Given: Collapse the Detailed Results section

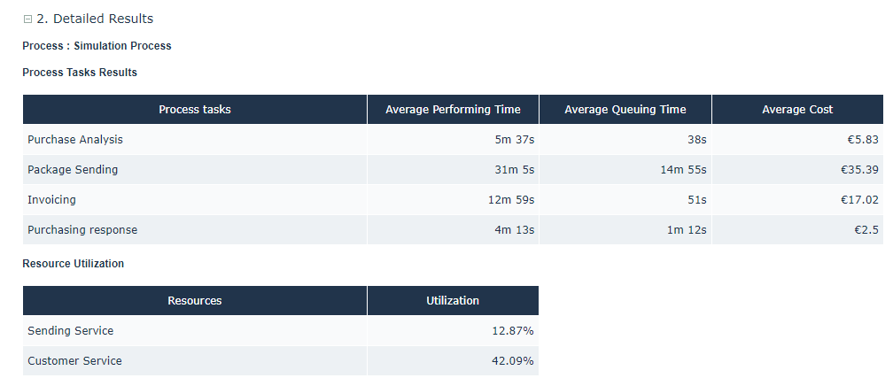Looking at the screenshot, I should point(27,19).
